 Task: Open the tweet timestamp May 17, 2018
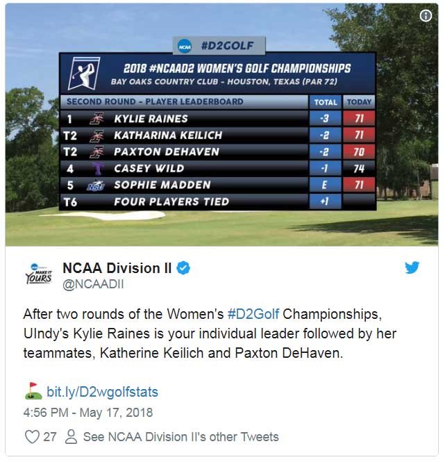tap(87, 413)
